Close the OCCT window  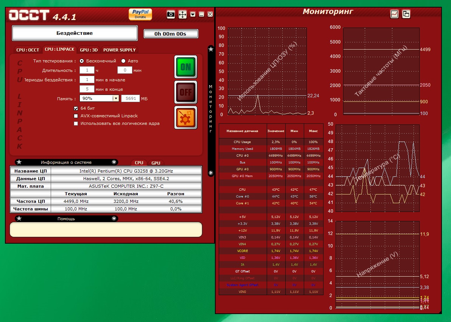coord(210,14)
